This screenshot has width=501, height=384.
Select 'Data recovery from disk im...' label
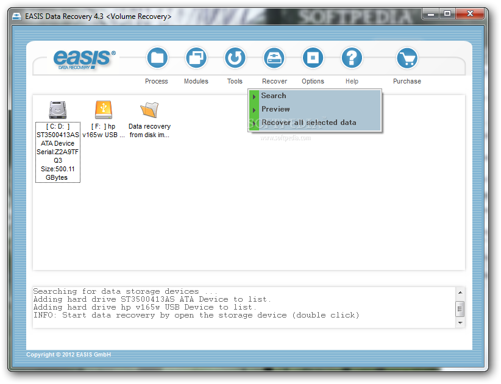click(x=149, y=130)
